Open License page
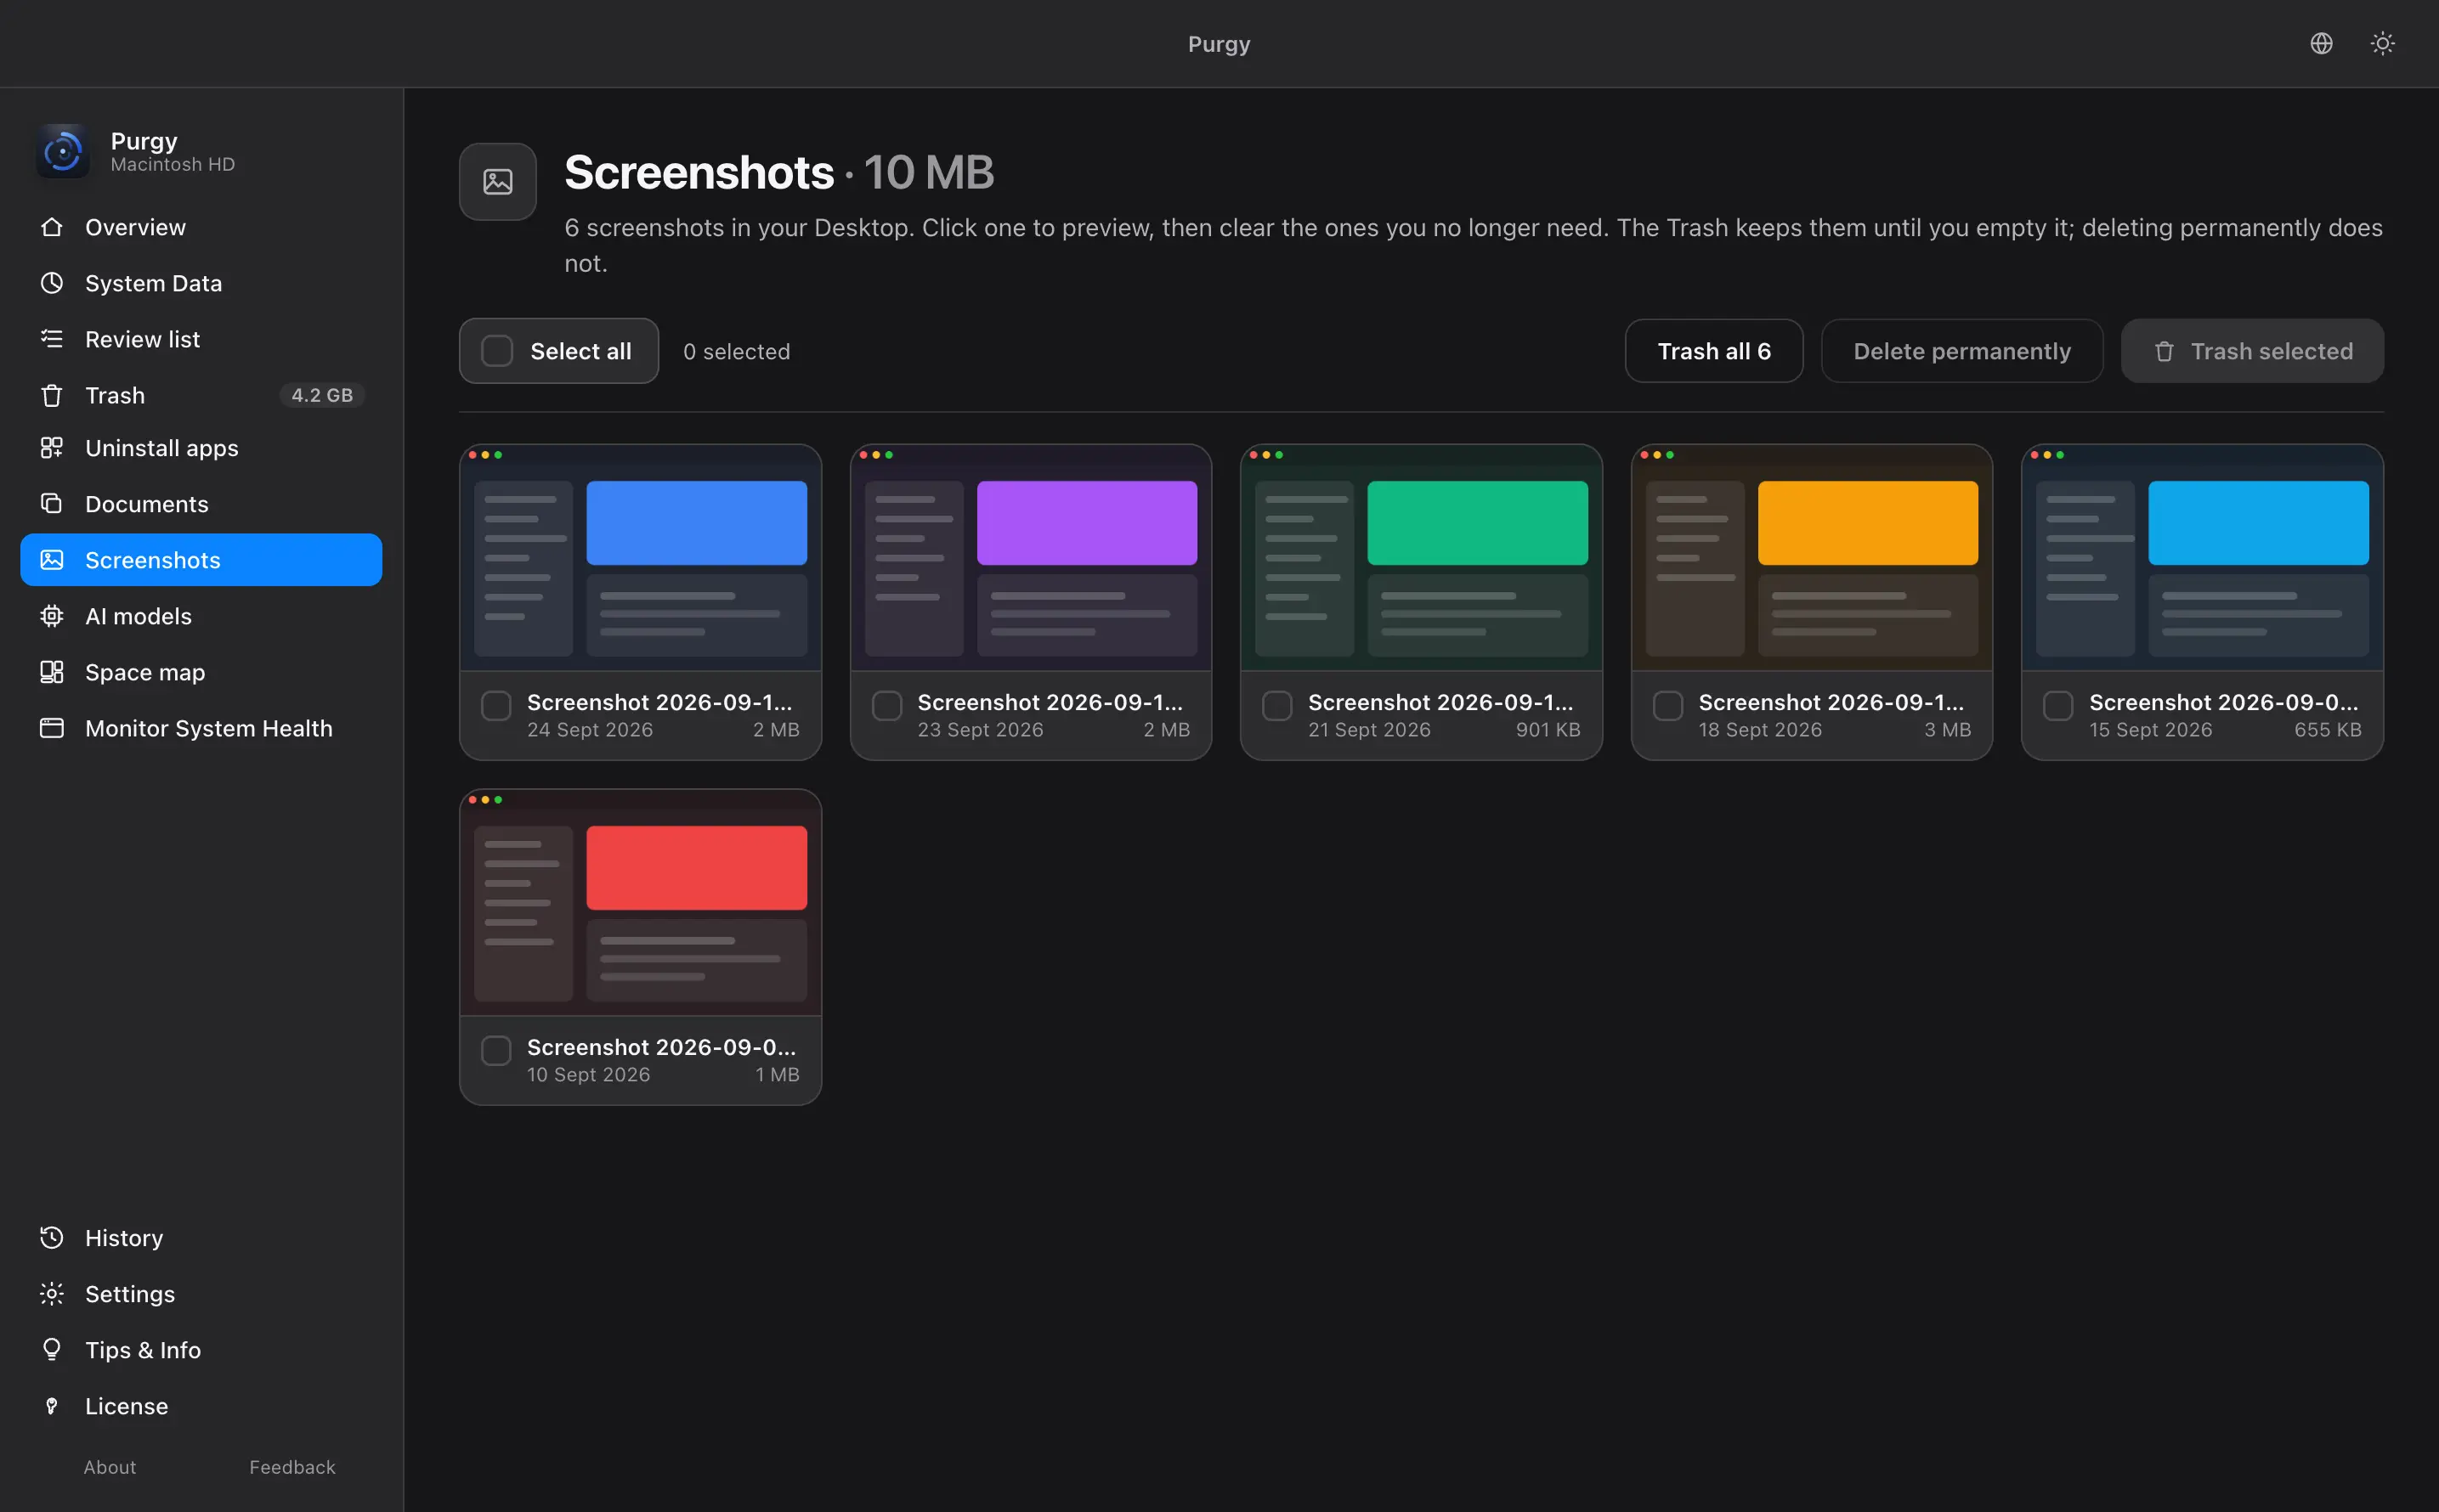2439x1512 pixels. (201, 1406)
